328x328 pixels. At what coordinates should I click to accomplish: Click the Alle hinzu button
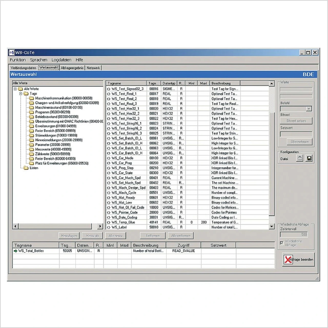tap(115, 235)
